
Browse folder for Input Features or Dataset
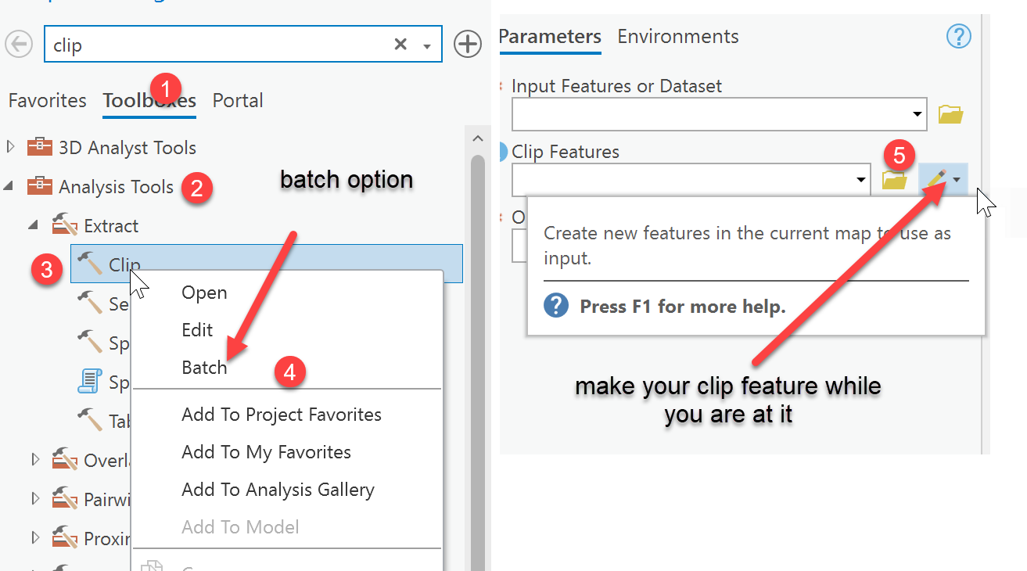point(950,114)
